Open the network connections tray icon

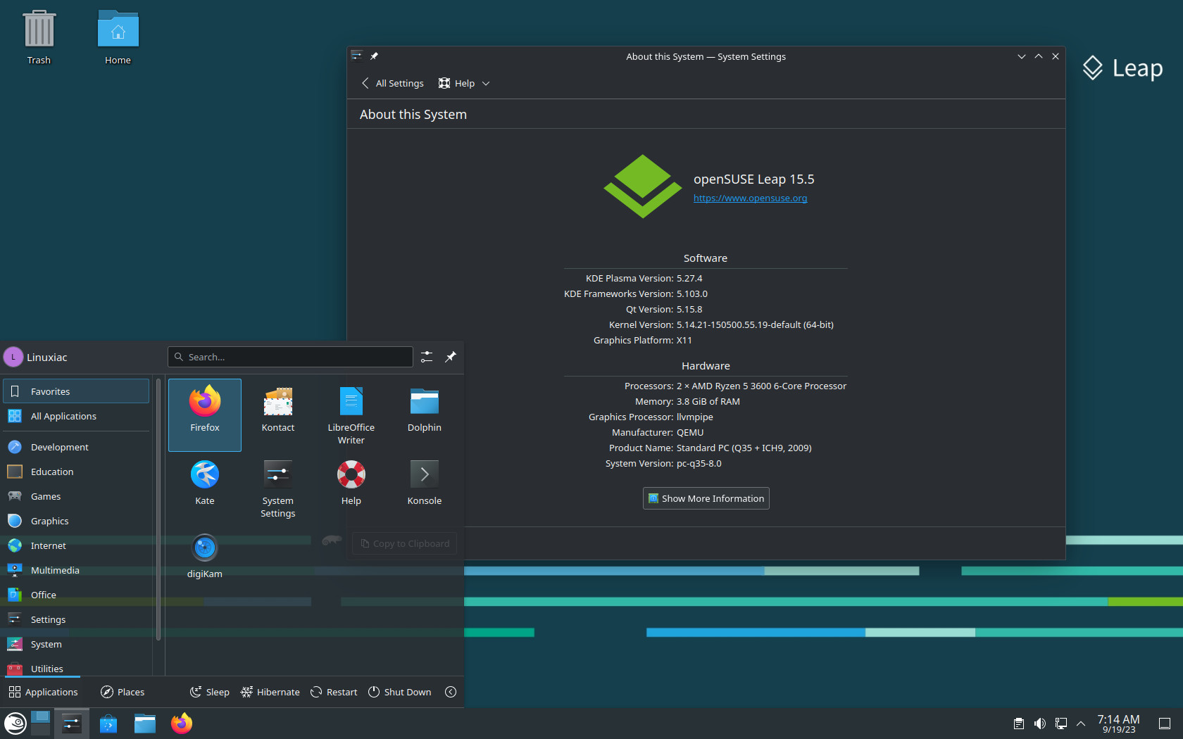[x=1060, y=724]
